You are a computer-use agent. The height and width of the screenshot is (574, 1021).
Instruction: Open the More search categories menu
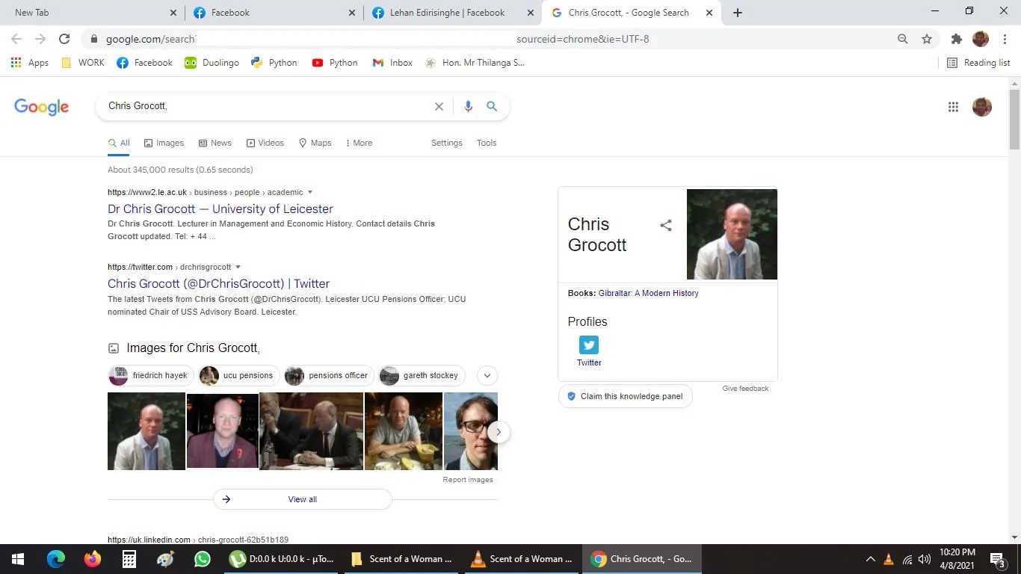tap(359, 143)
